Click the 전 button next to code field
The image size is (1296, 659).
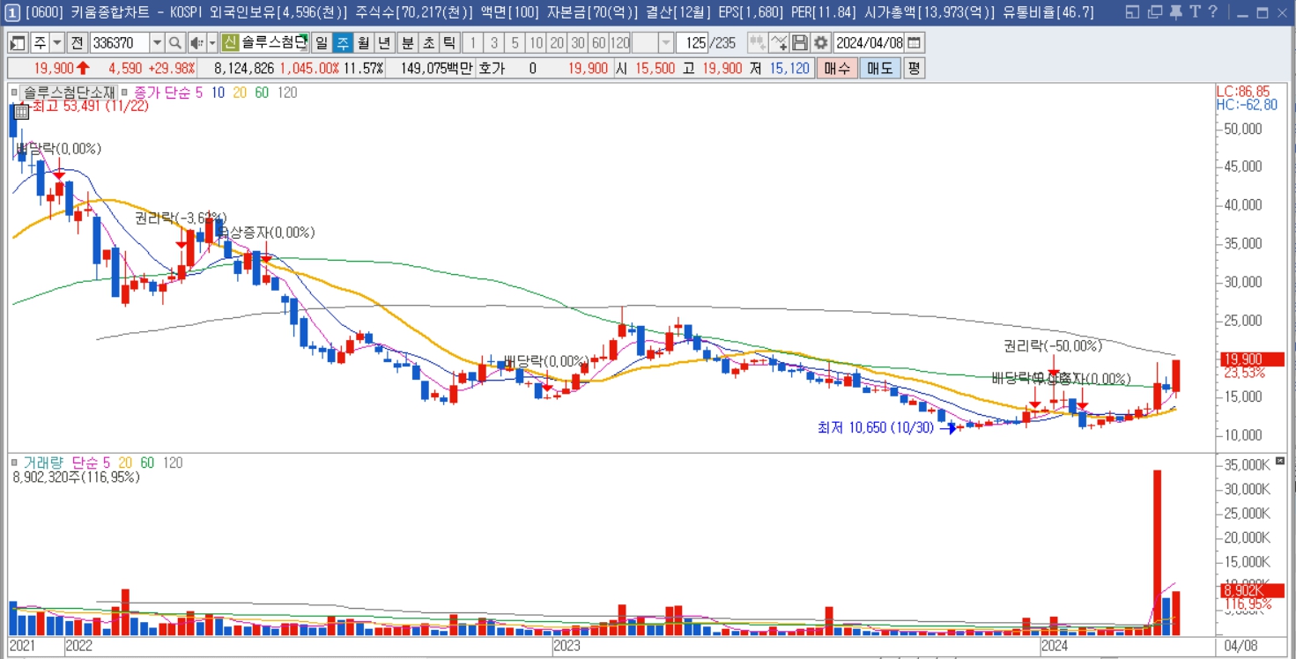point(77,42)
